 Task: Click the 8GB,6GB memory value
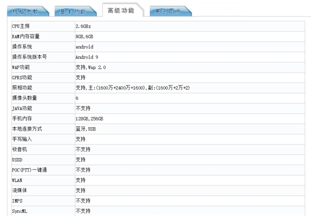point(84,36)
